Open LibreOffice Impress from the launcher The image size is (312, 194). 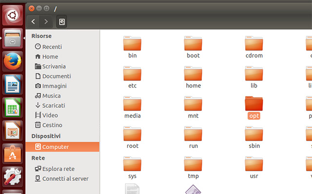click(13, 131)
